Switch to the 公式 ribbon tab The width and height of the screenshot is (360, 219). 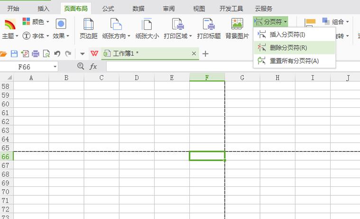click(x=108, y=9)
